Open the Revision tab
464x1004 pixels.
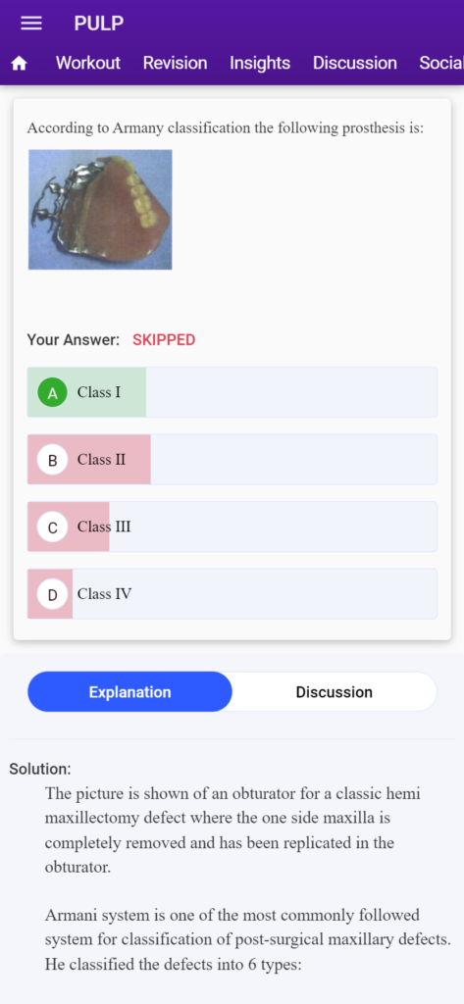[175, 63]
